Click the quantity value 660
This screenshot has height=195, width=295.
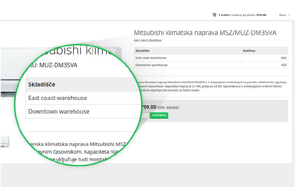point(284,58)
